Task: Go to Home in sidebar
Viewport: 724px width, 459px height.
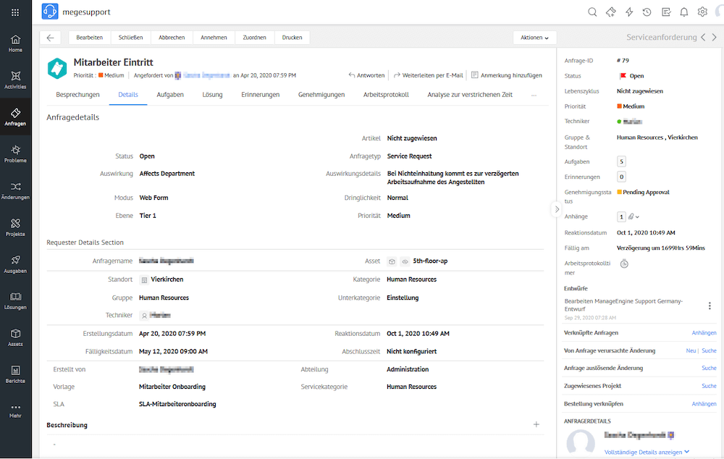Action: pyautogui.click(x=15, y=43)
